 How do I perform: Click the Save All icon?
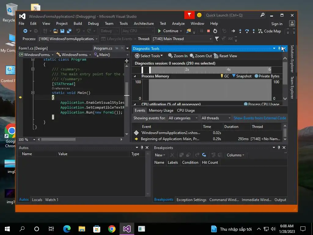coord(69,31)
